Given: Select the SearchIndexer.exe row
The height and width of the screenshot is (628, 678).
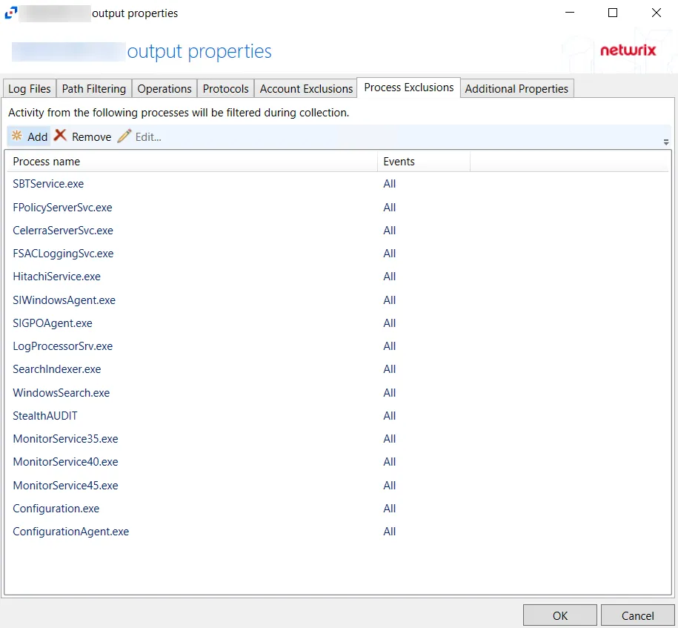Looking at the screenshot, I should click(337, 368).
